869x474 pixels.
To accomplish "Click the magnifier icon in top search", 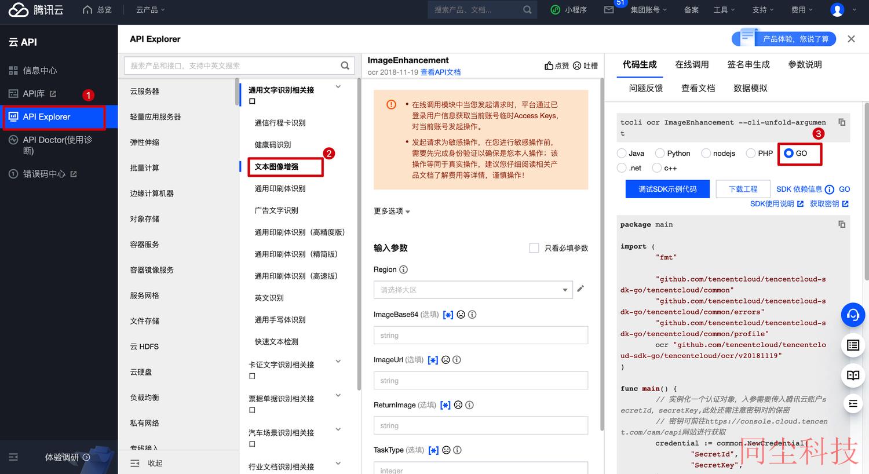I will (527, 10).
